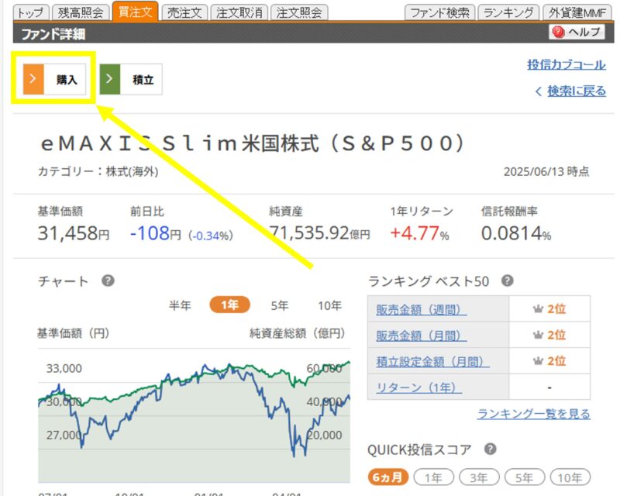620x496 pixels.
Task: Click the -108円 前日比 value
Action: 156,233
